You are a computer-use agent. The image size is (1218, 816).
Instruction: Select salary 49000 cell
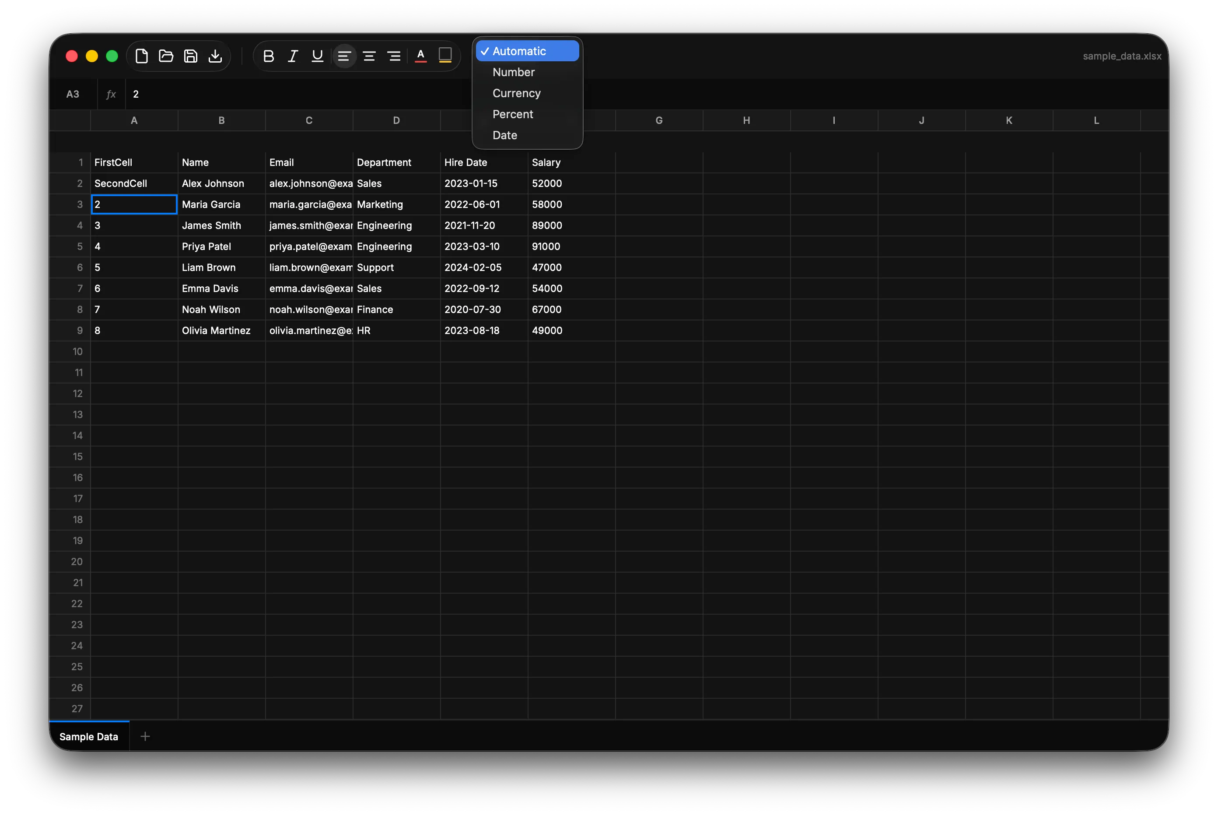pyautogui.click(x=571, y=331)
